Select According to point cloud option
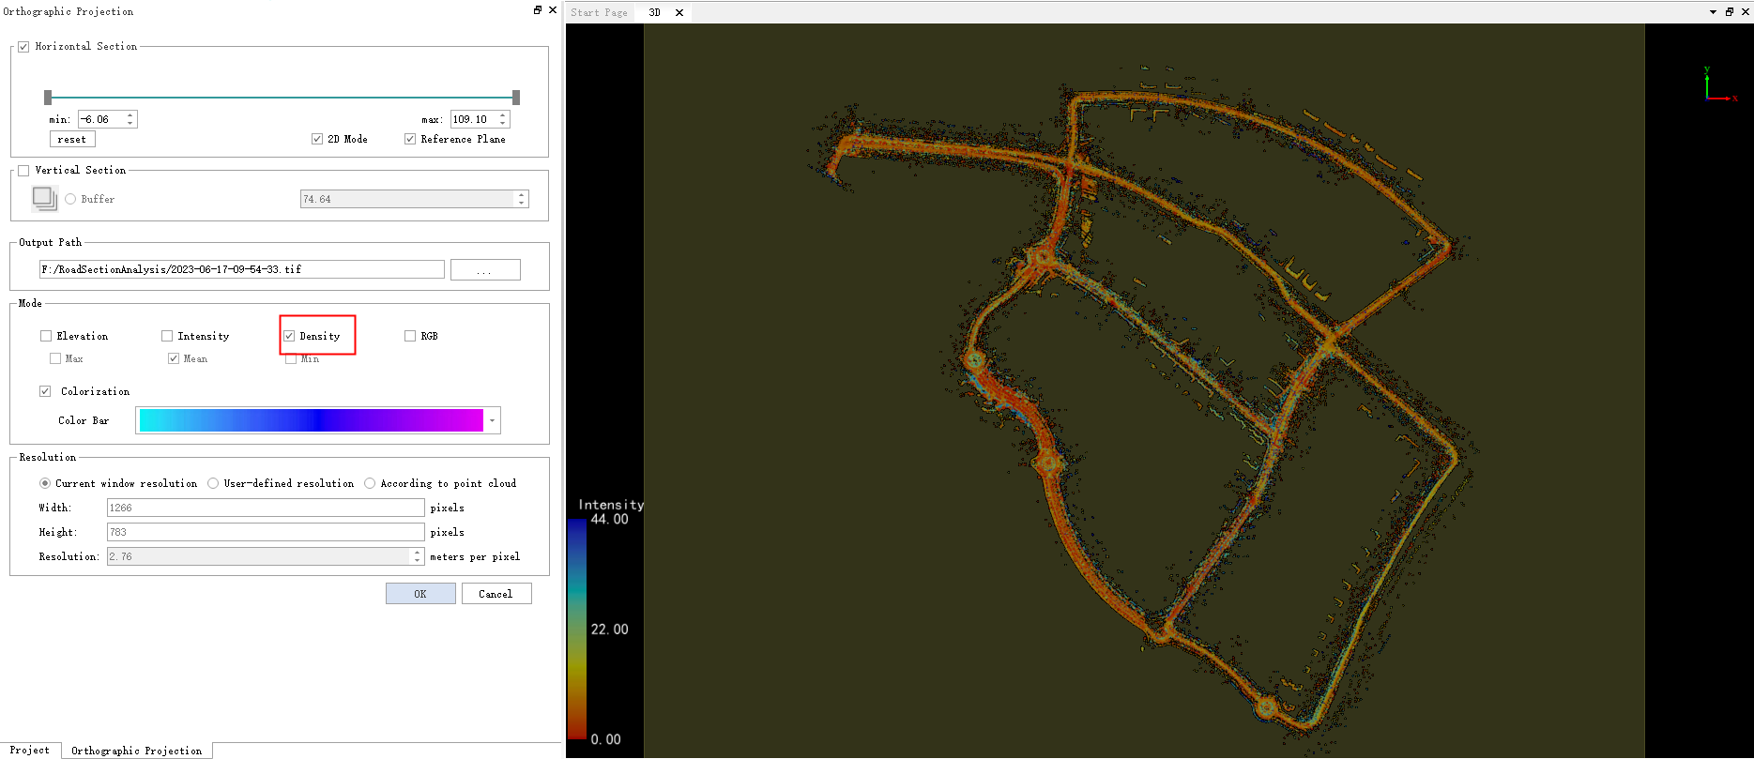This screenshot has width=1754, height=759. pos(370,483)
